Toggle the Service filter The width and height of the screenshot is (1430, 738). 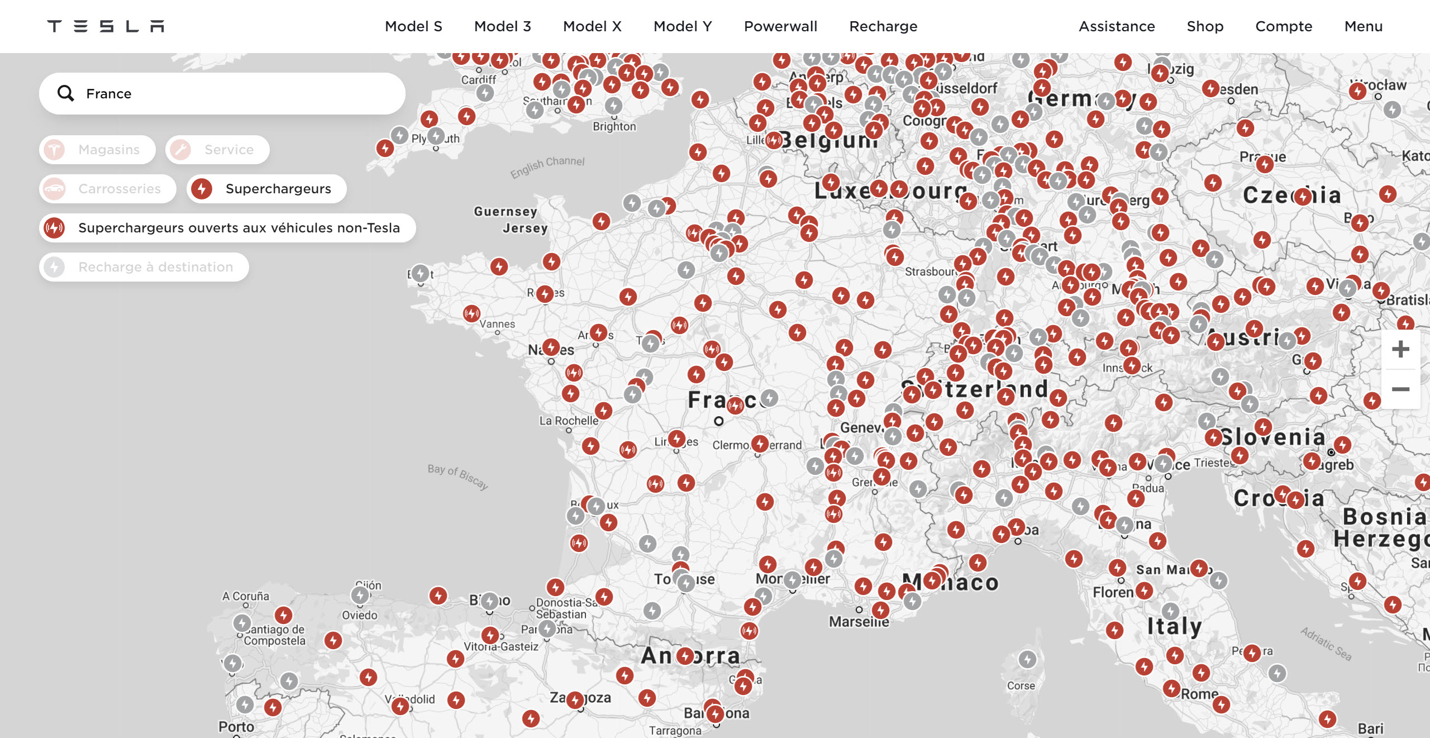(x=217, y=150)
